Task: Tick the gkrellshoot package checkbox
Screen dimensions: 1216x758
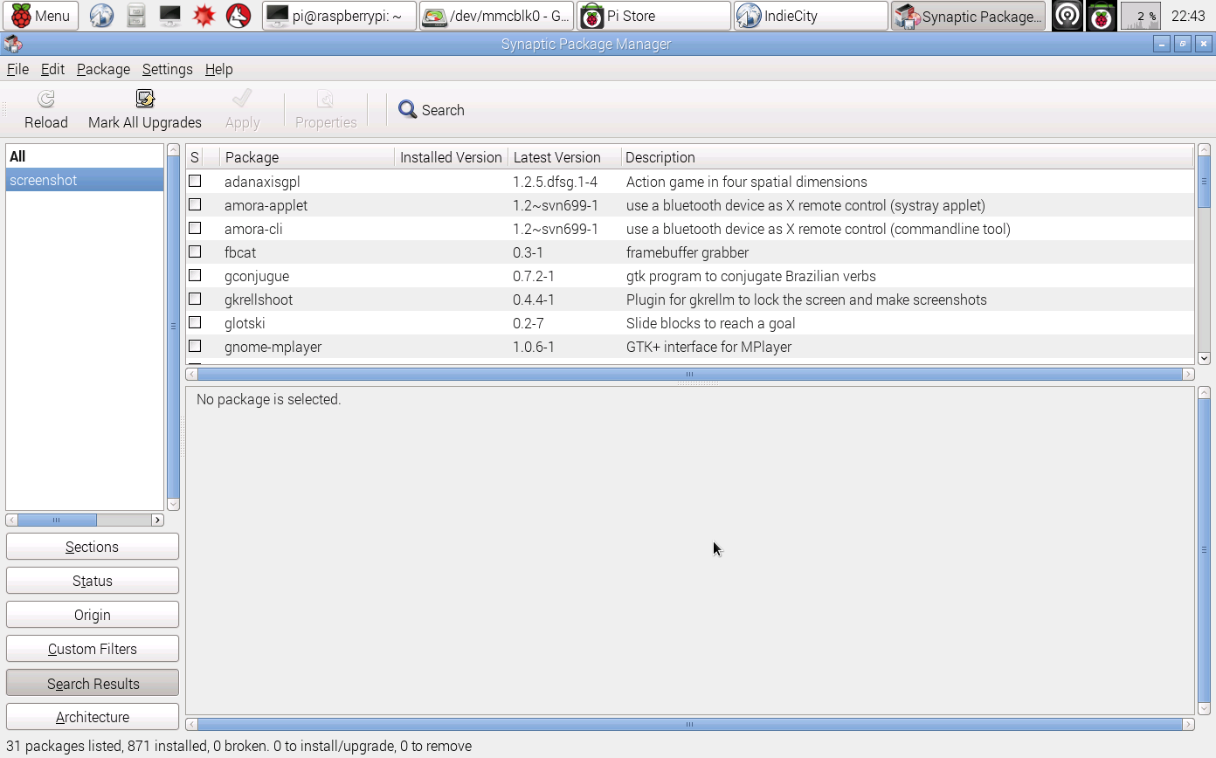Action: pos(195,300)
